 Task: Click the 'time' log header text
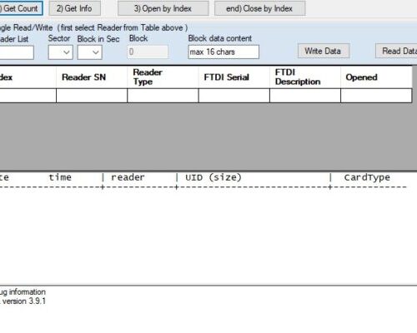click(x=60, y=177)
